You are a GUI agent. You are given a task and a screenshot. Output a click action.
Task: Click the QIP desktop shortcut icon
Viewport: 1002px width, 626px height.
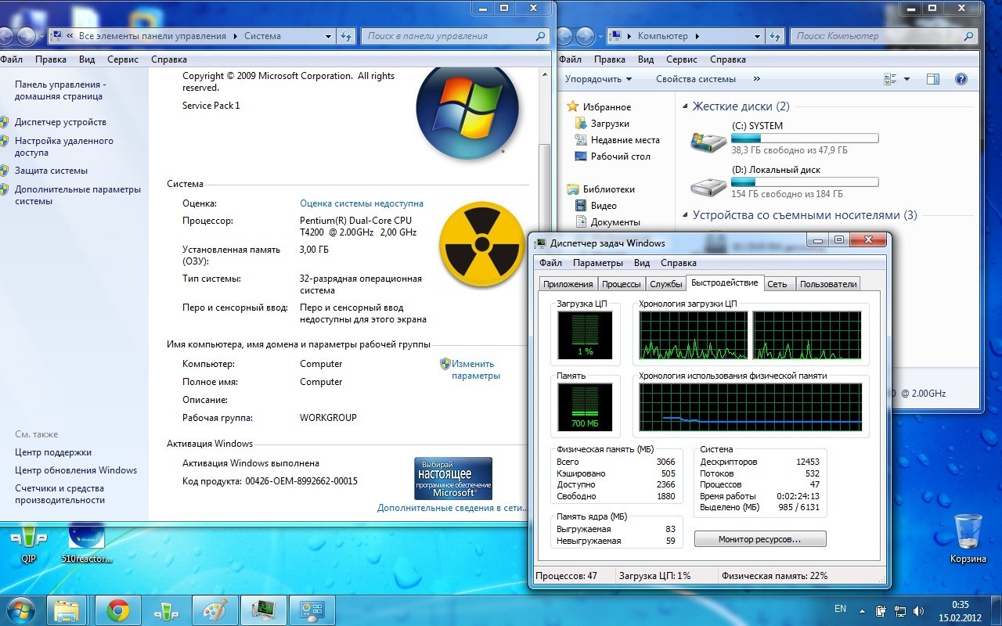[x=29, y=538]
